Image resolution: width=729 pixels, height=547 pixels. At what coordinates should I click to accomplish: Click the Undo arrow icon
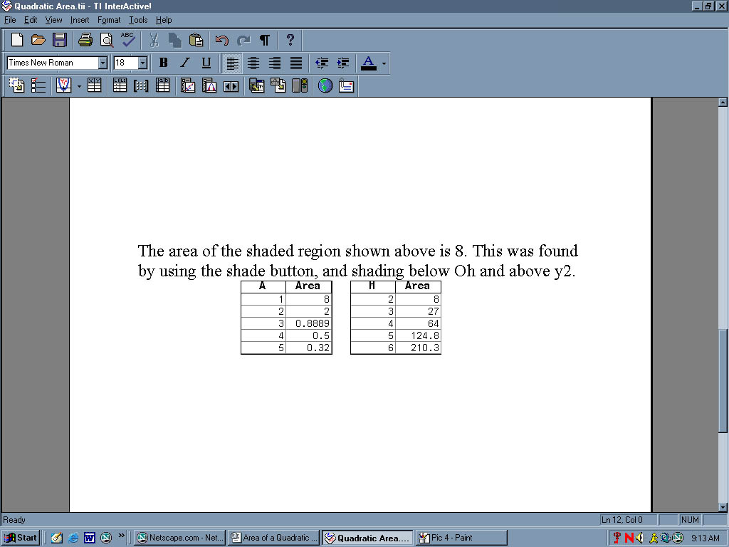222,40
